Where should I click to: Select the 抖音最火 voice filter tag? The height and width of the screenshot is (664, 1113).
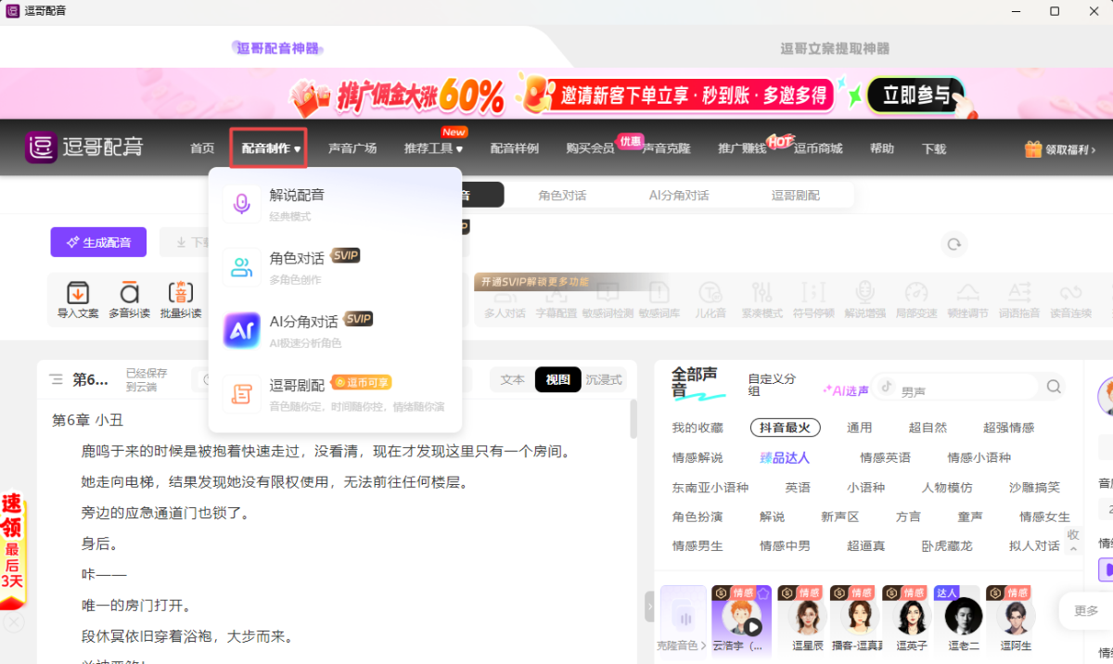pos(786,428)
